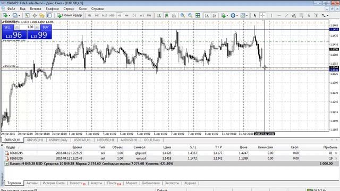Close the eurusd order 83616266
The height and width of the screenshot is (191, 340).
coord(336,159)
